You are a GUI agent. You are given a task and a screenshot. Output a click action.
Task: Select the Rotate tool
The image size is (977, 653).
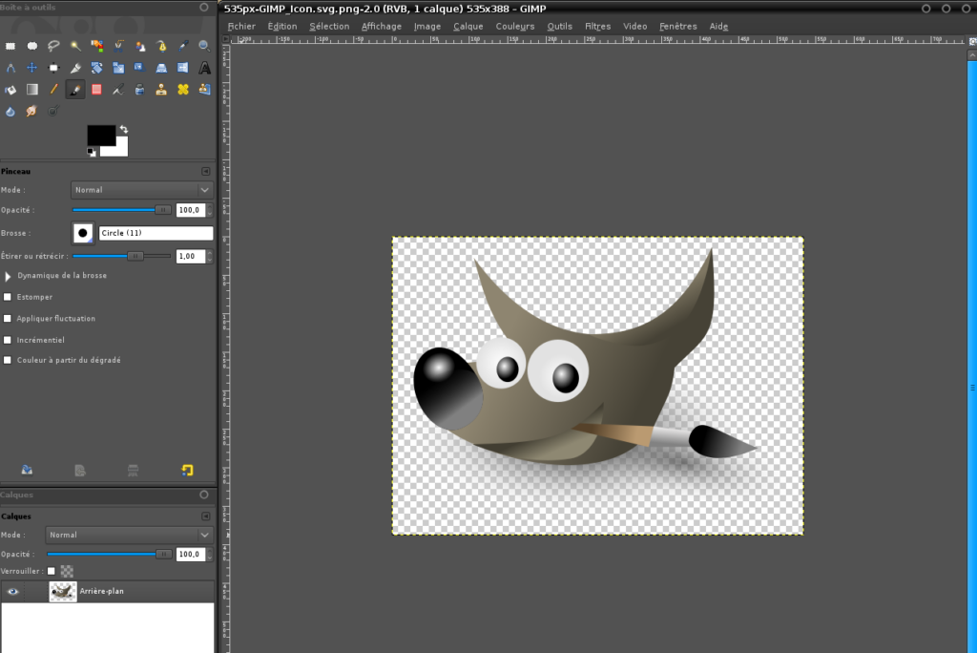click(96, 68)
